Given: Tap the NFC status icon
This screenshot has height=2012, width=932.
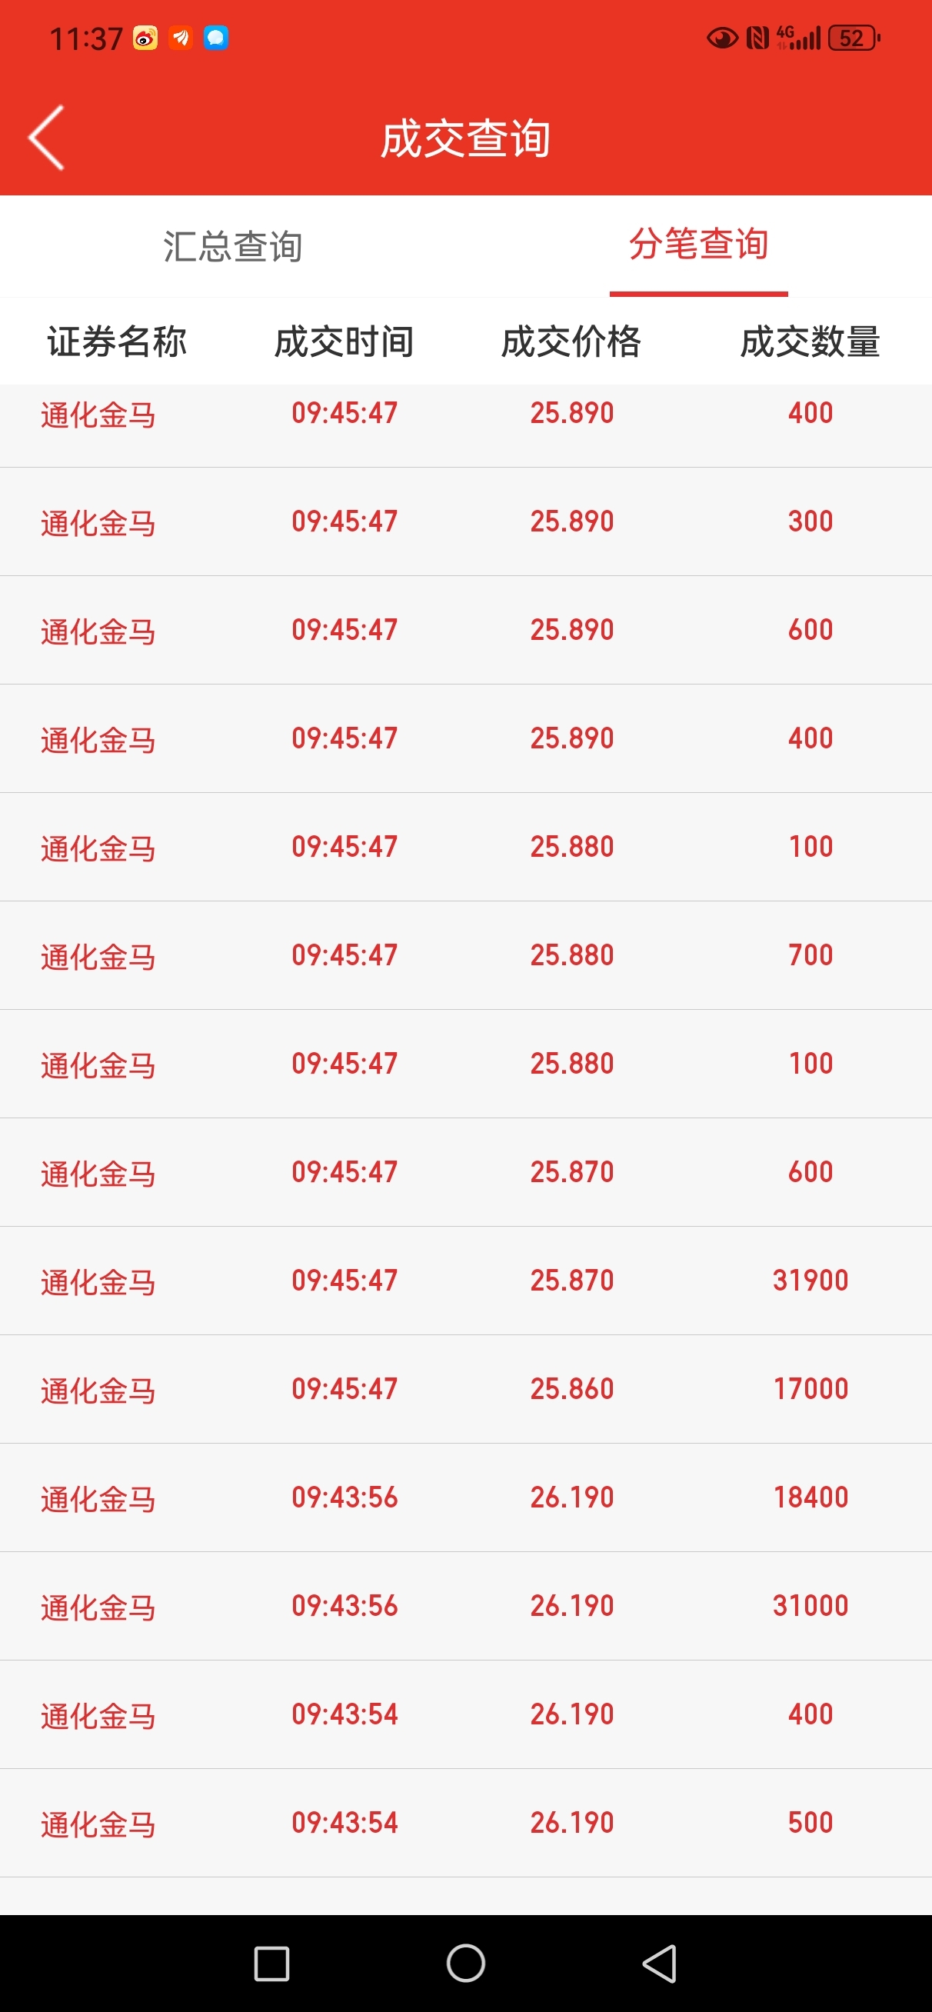Looking at the screenshot, I should pos(757,38).
